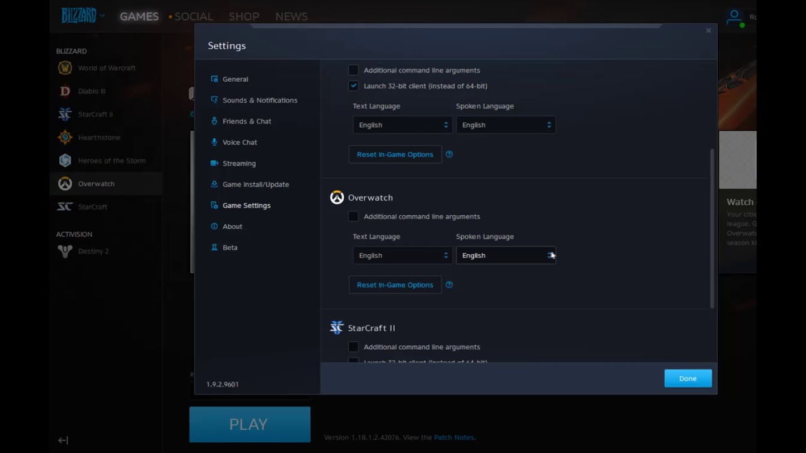Click help icon beside Overwatch Reset In-Game Options
The image size is (806, 453).
point(449,285)
